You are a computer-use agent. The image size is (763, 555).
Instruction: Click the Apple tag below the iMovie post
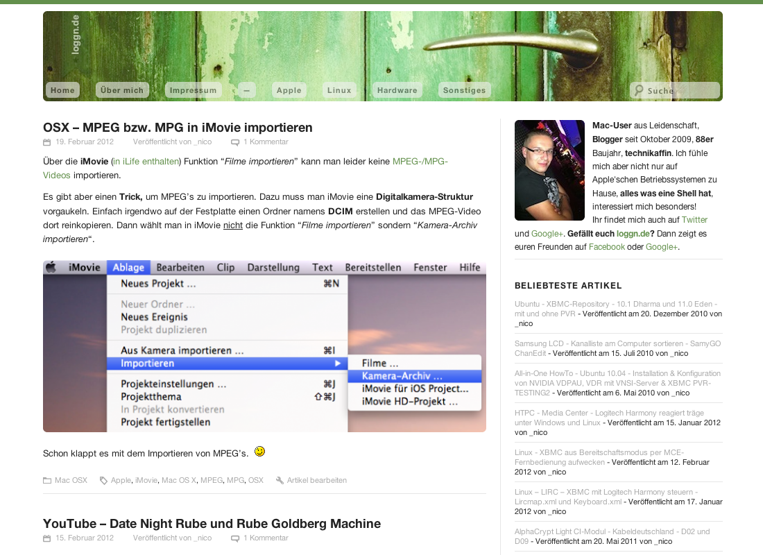coord(121,481)
